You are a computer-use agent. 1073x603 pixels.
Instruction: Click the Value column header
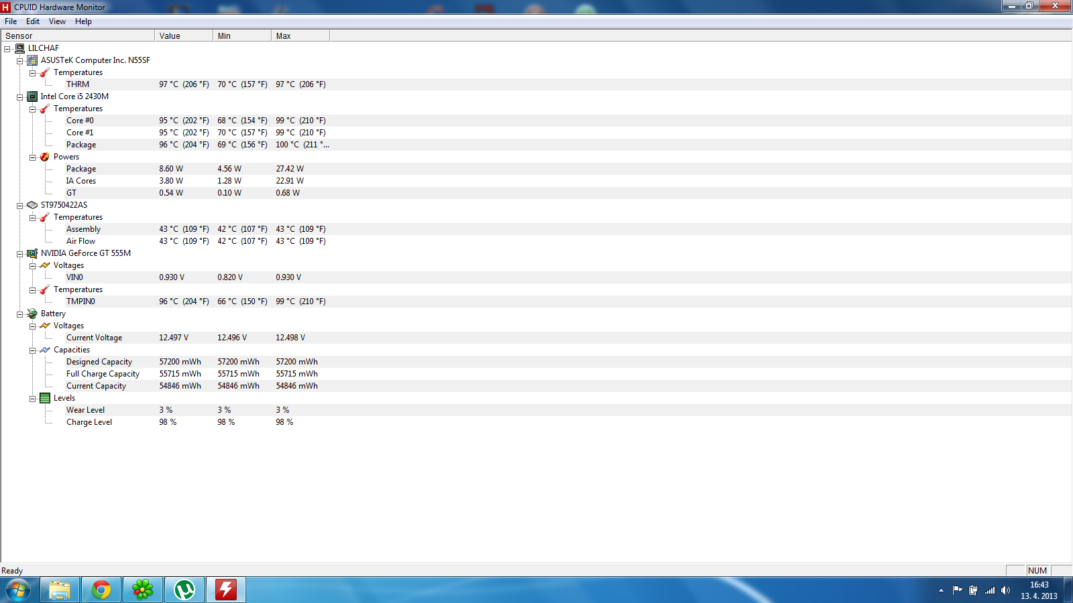(x=184, y=36)
